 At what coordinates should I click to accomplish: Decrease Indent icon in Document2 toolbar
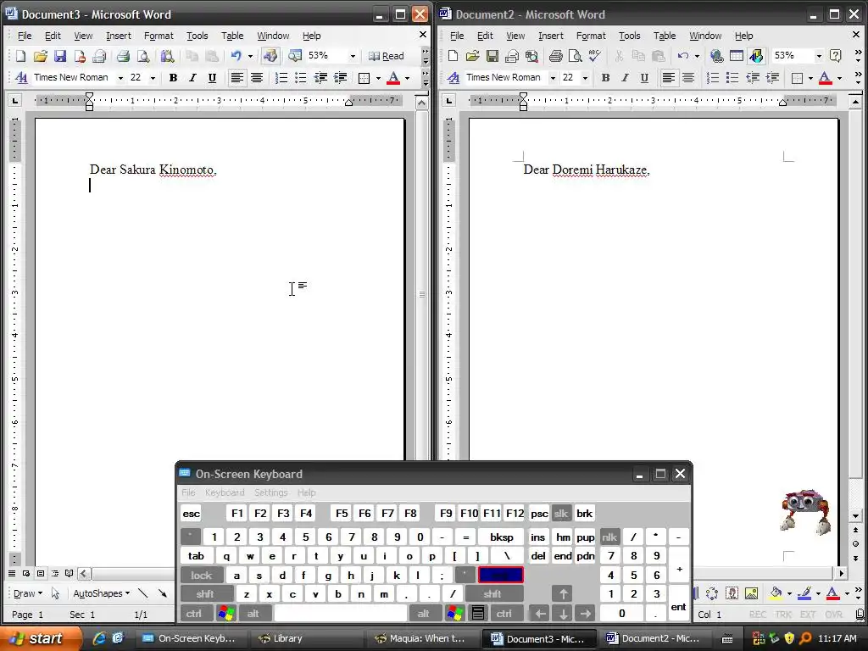(x=753, y=78)
